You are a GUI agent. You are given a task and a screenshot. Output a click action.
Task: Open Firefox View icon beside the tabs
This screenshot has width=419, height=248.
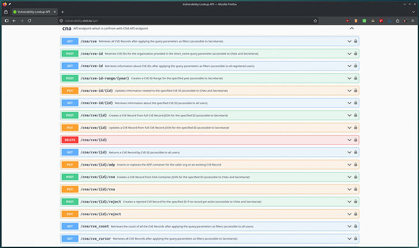pos(6,12)
